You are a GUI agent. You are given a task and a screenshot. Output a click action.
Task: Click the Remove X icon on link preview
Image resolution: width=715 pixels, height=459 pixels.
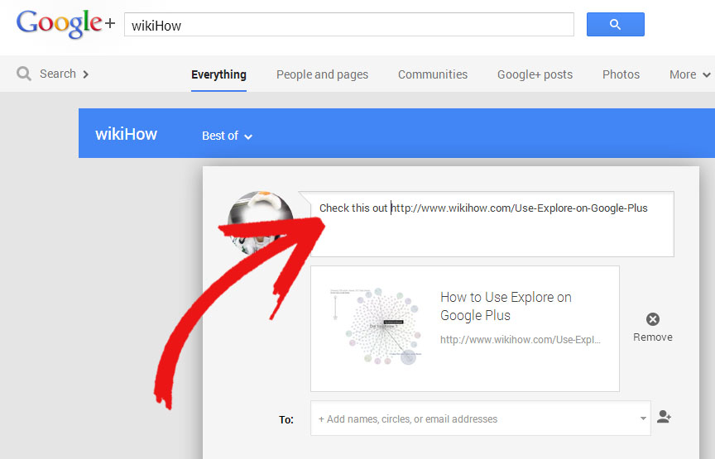[x=653, y=319]
